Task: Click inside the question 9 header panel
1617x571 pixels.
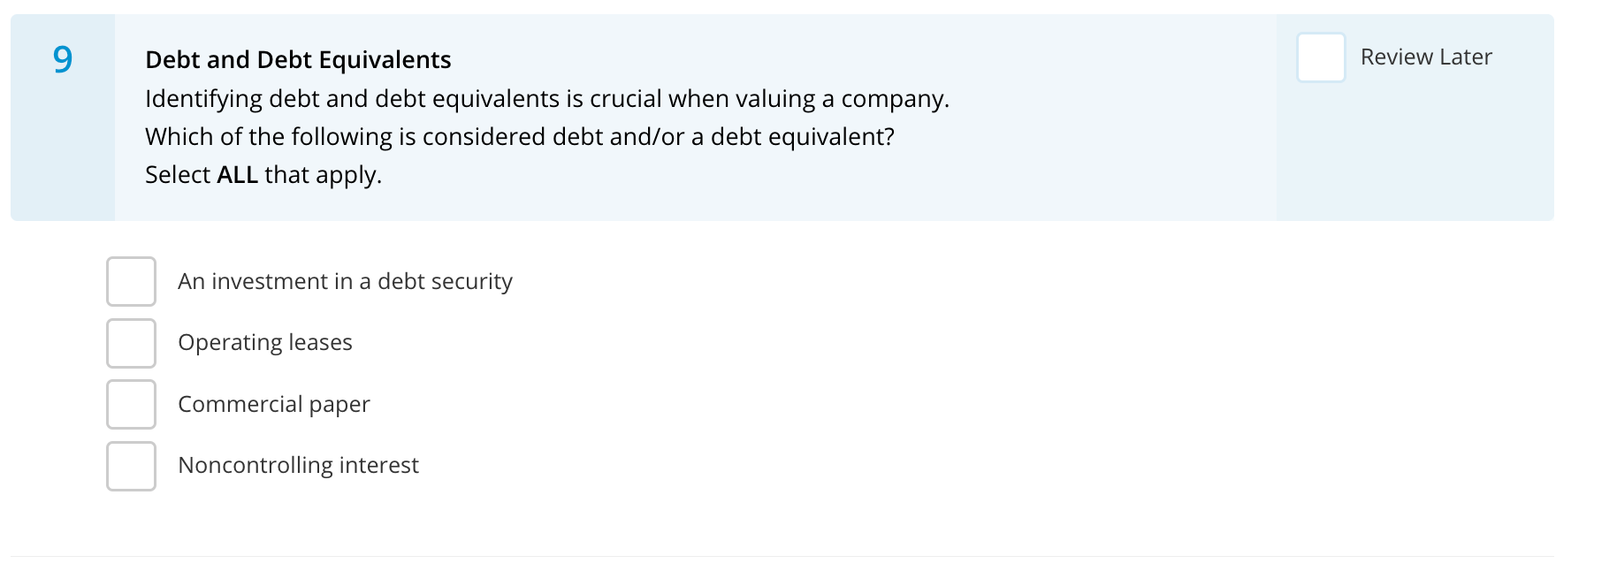Action: pyautogui.click(x=690, y=115)
